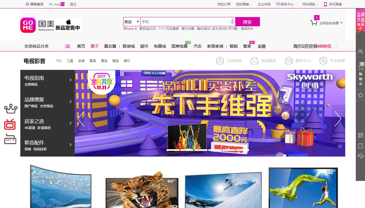Go to previous banner slide arrow
This screenshot has height=208, width=365.
click(x=81, y=119)
